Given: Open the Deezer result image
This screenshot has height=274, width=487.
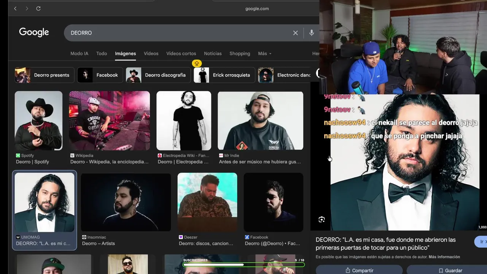Looking at the screenshot, I should (207, 202).
